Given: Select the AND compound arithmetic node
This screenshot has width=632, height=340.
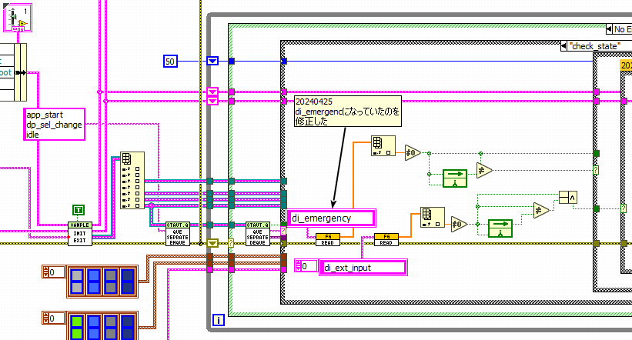Looking at the screenshot, I should [x=568, y=198].
